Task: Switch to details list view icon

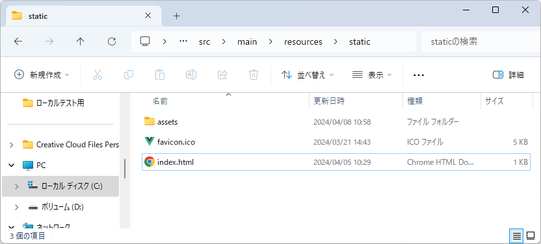Action: pyautogui.click(x=516, y=236)
